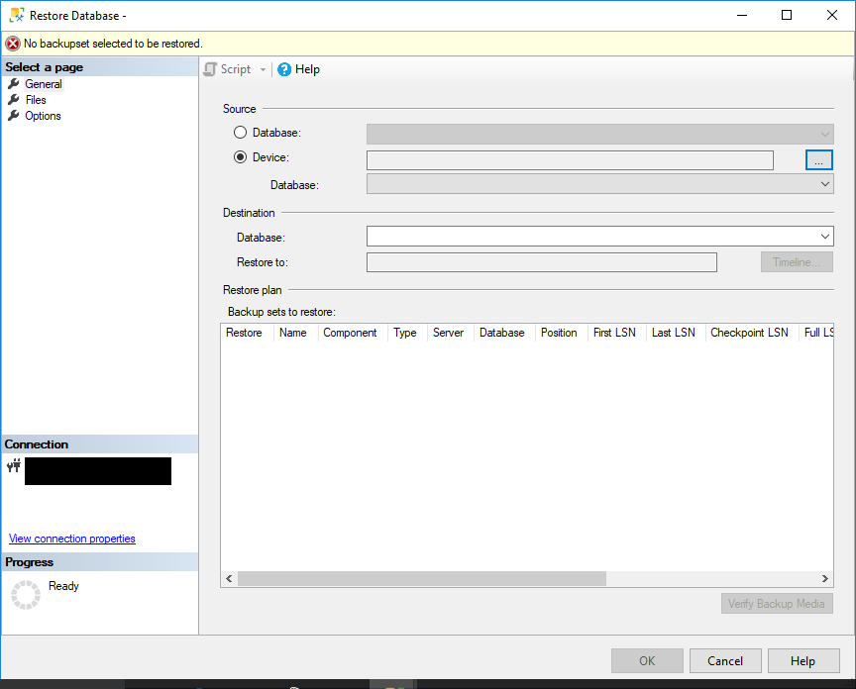Click the Restore Database window title icon
This screenshot has height=689, width=856.
tap(17, 16)
